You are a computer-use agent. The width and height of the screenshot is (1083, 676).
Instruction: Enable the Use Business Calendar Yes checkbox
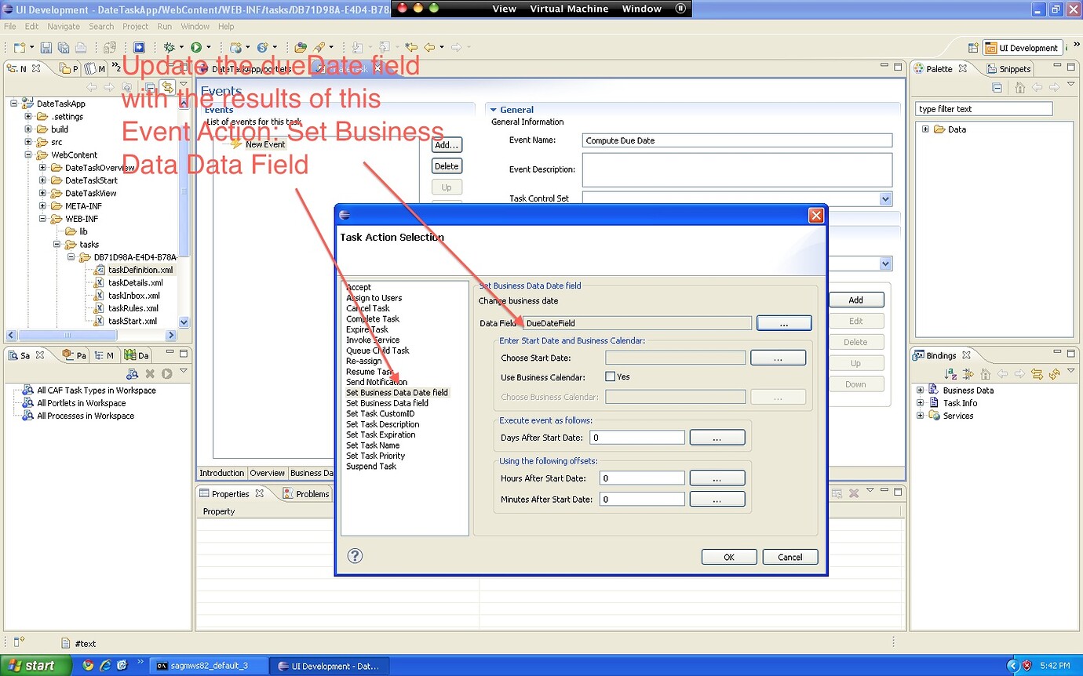[610, 376]
